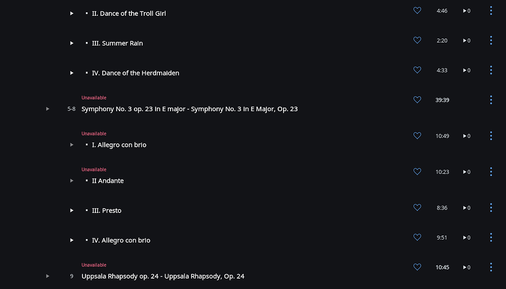The image size is (506, 289).
Task: Play IV. Dance of the Herdmaiden
Action: 72,73
